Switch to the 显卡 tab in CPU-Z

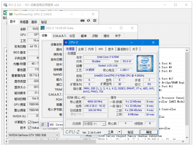[x=111, y=49]
